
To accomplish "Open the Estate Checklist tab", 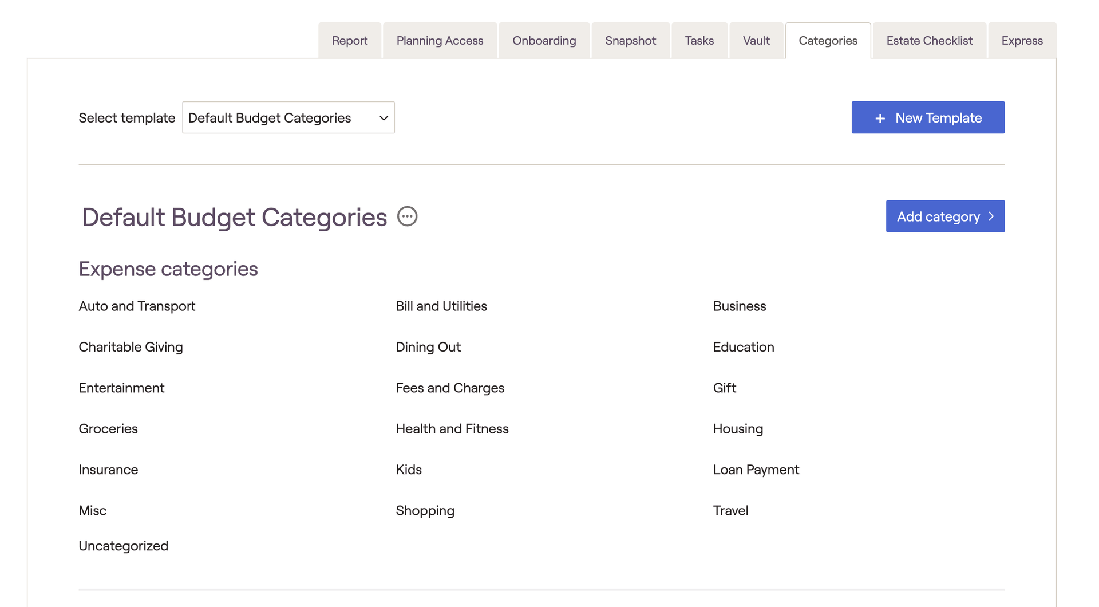I will pos(929,41).
